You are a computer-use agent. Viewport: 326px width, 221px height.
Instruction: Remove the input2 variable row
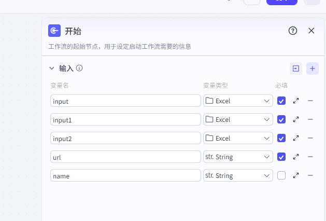(310, 138)
